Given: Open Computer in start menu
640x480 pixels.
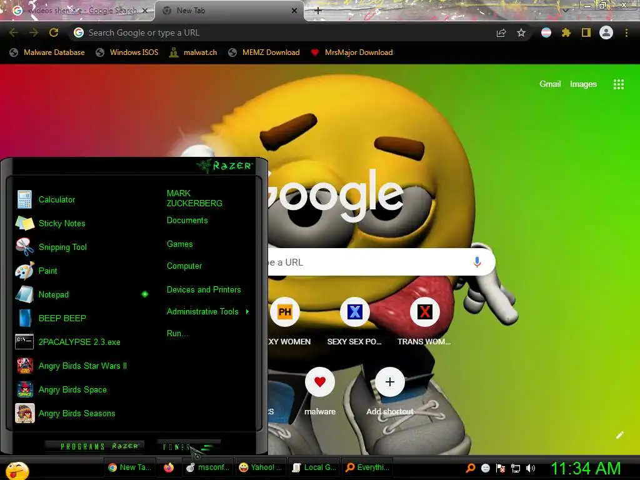Looking at the screenshot, I should point(184,266).
